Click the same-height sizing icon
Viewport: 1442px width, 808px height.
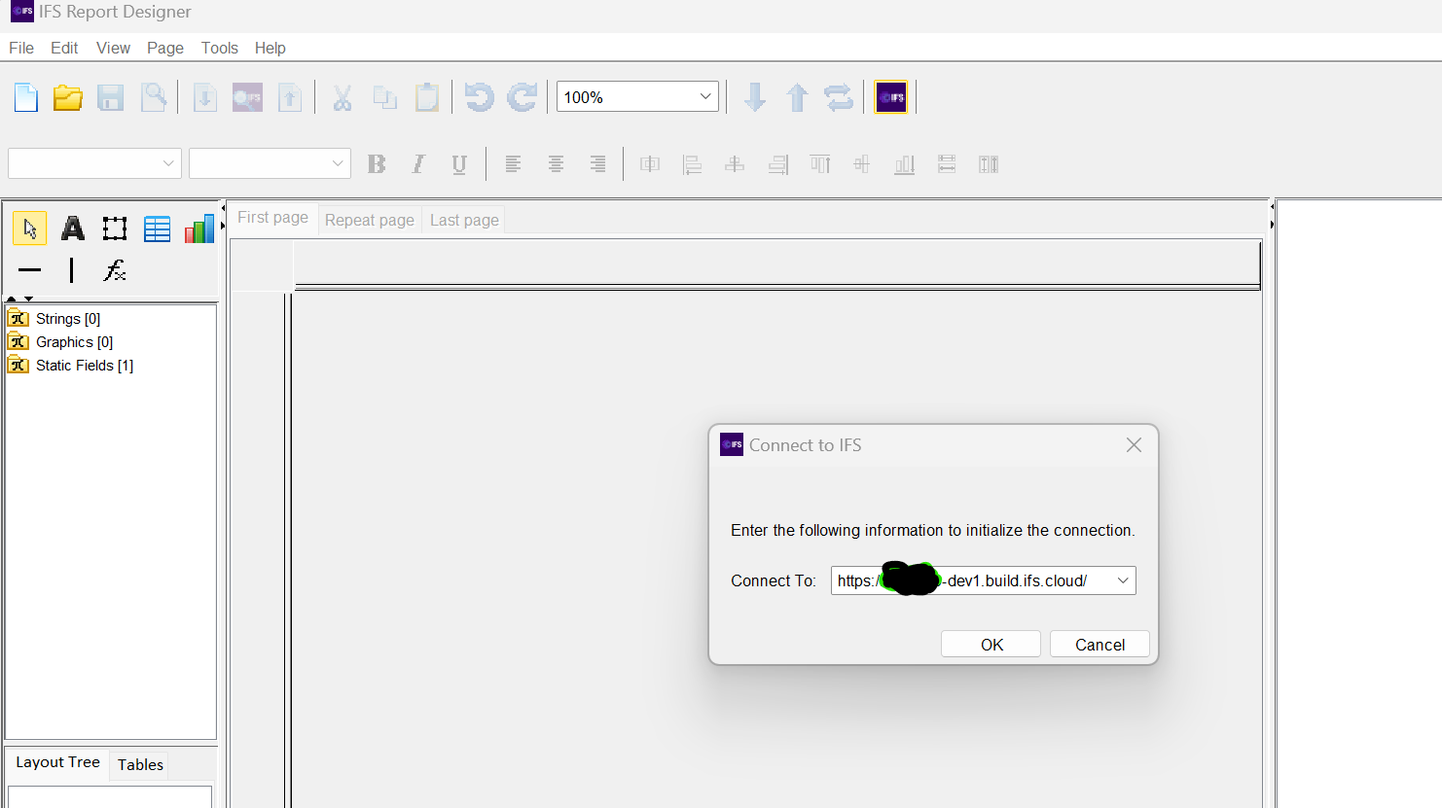(x=989, y=164)
